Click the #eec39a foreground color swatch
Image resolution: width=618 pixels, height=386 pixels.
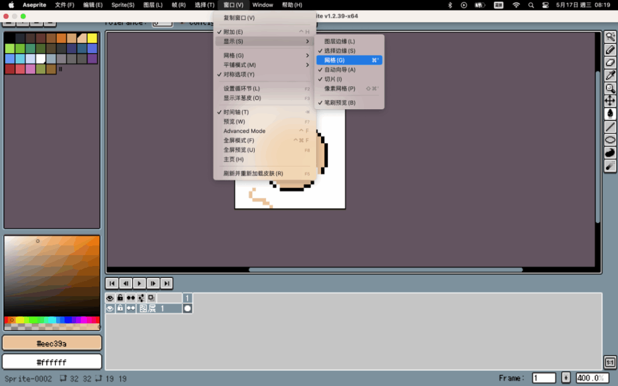(x=52, y=343)
